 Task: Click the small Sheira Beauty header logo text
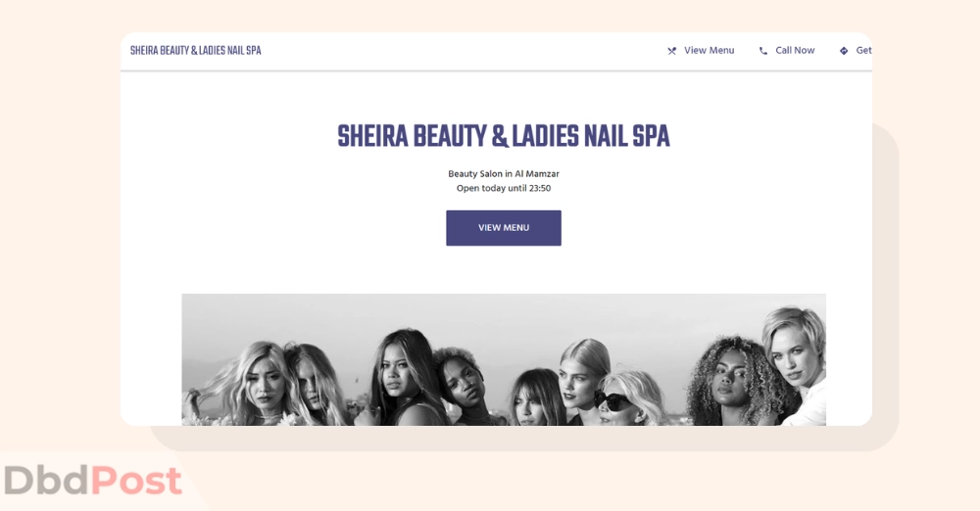coord(196,51)
